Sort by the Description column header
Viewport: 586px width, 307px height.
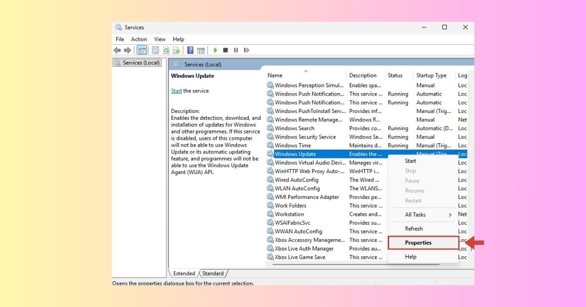tap(366, 76)
